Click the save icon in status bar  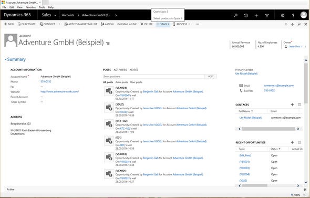click(x=305, y=190)
